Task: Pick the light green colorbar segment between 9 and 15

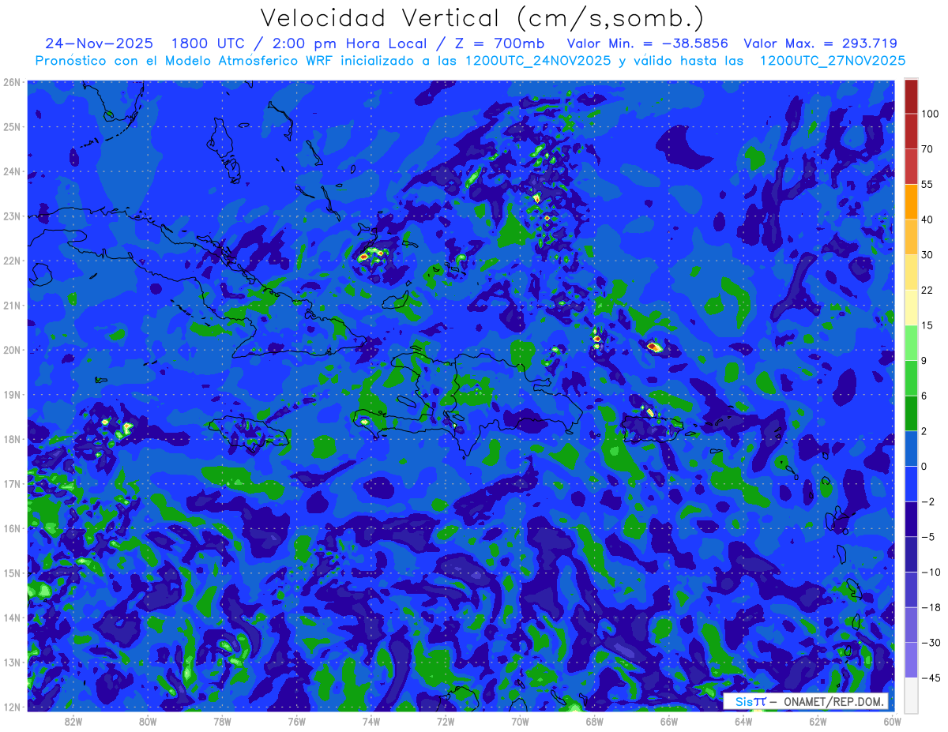Action: pyautogui.click(x=912, y=343)
